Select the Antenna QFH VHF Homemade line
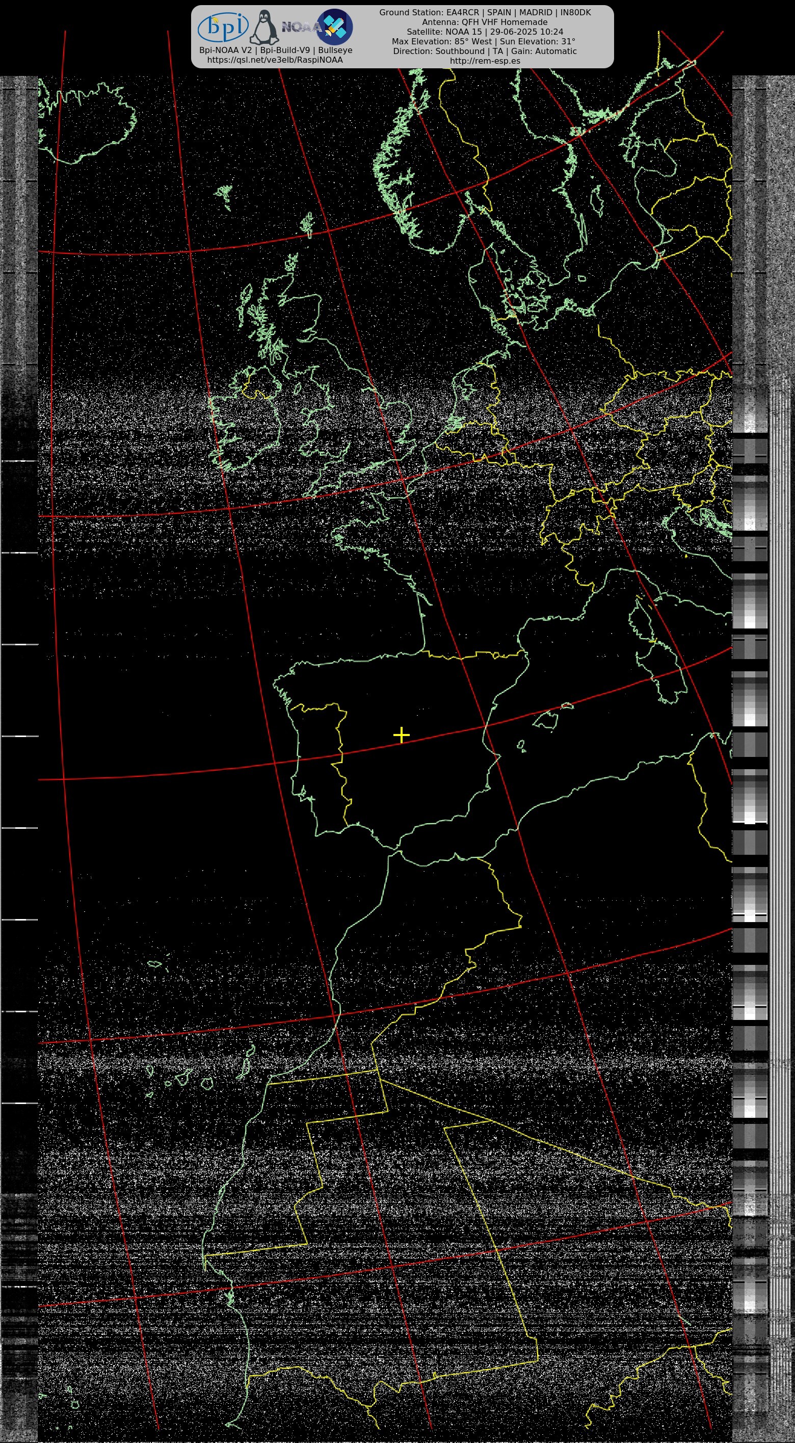The image size is (795, 1443). point(485,22)
